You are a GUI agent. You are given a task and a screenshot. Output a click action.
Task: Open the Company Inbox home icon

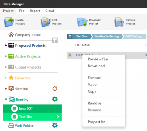coord(11,34)
